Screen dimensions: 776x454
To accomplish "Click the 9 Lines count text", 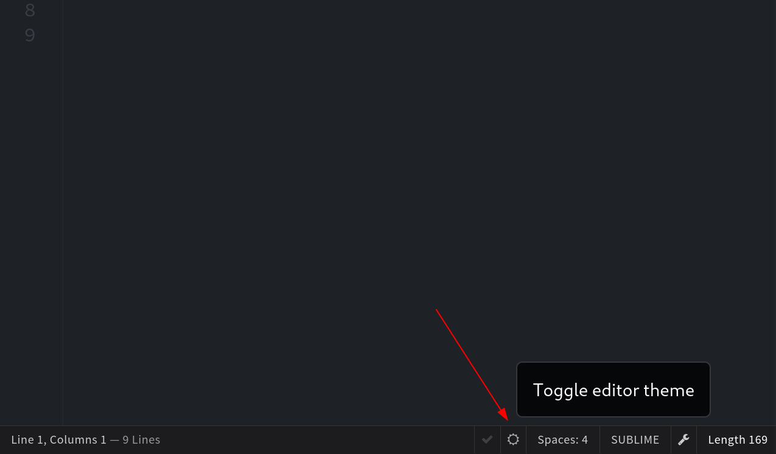I will pos(141,439).
